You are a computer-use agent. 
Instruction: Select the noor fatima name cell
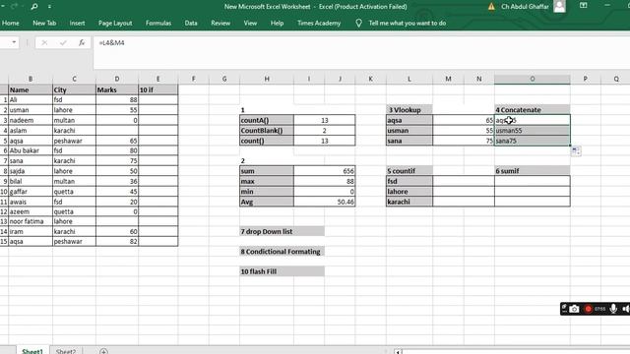pyautogui.click(x=31, y=221)
